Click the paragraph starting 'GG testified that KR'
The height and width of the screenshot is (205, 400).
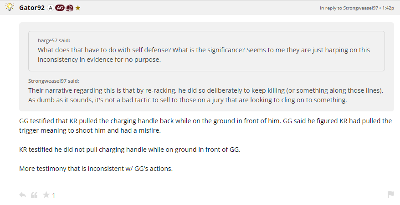[205, 125]
